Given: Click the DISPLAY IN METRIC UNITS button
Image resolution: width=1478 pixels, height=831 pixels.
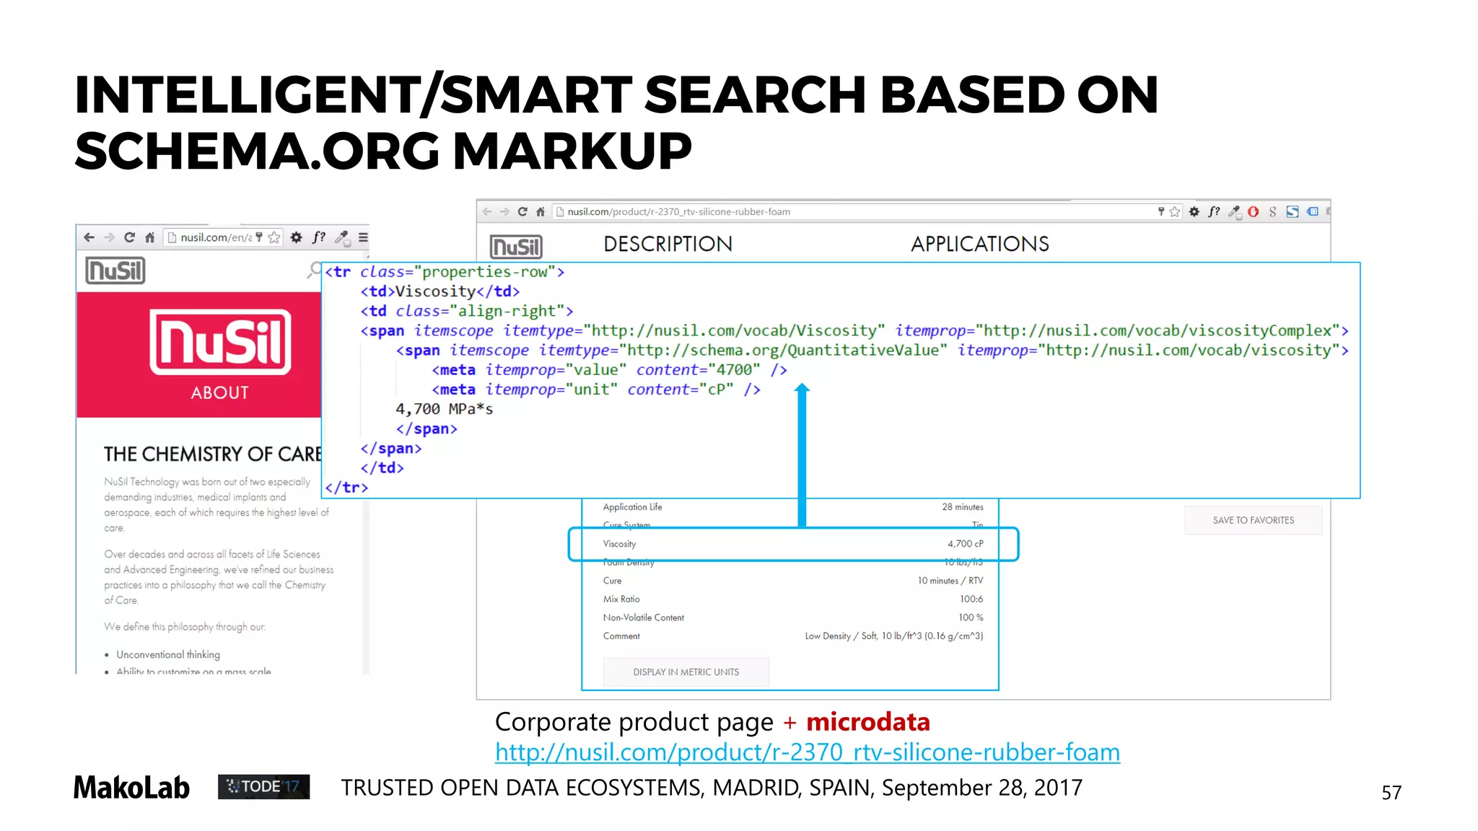Looking at the screenshot, I should 686,672.
